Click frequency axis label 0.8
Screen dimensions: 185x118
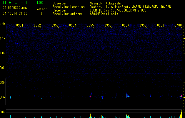point(2,83)
